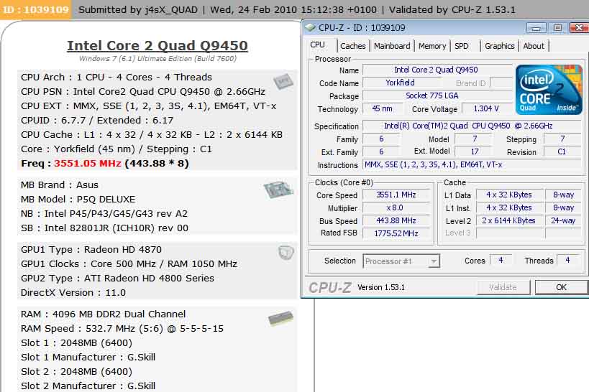
Task: Click the Ext. Model field 17
Action: (475, 151)
